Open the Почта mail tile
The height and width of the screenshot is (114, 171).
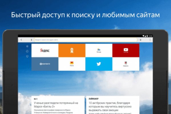[72, 64]
